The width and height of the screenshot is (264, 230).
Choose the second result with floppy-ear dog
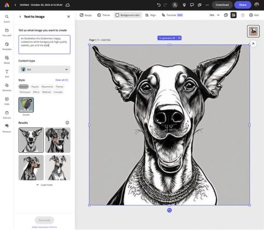pyautogui.click(x=58, y=140)
